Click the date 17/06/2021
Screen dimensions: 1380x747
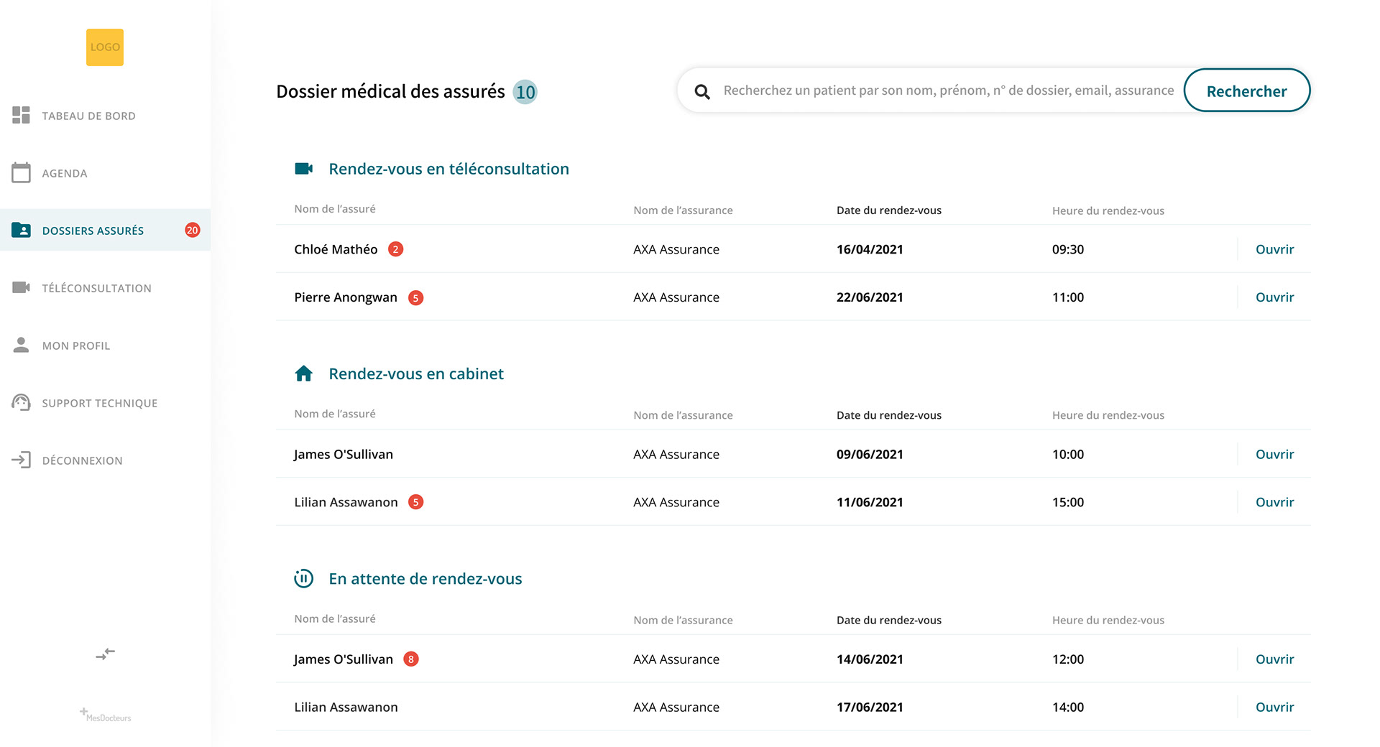pyautogui.click(x=870, y=707)
